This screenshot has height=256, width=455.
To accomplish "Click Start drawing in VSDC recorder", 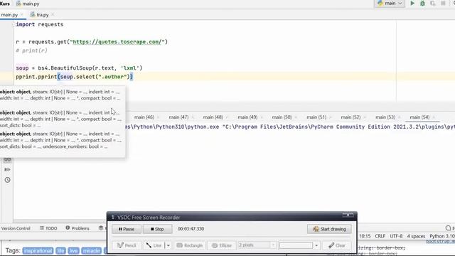I will 329,229.
